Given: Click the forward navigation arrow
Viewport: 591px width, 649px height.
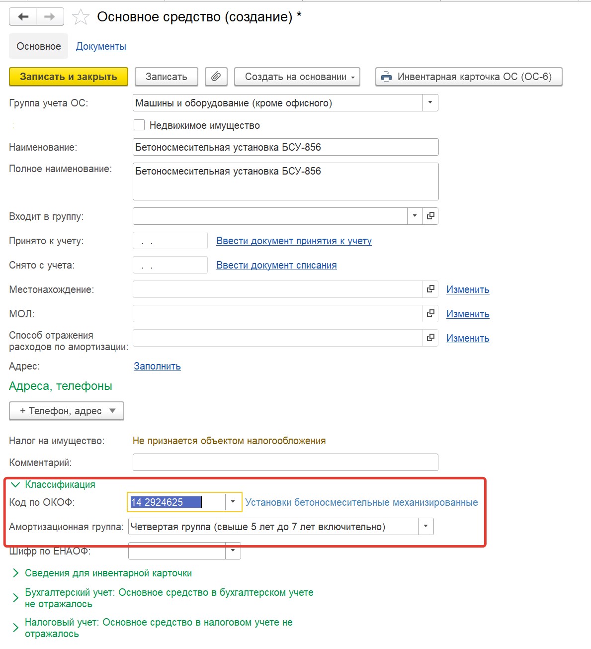Looking at the screenshot, I should coord(50,17).
